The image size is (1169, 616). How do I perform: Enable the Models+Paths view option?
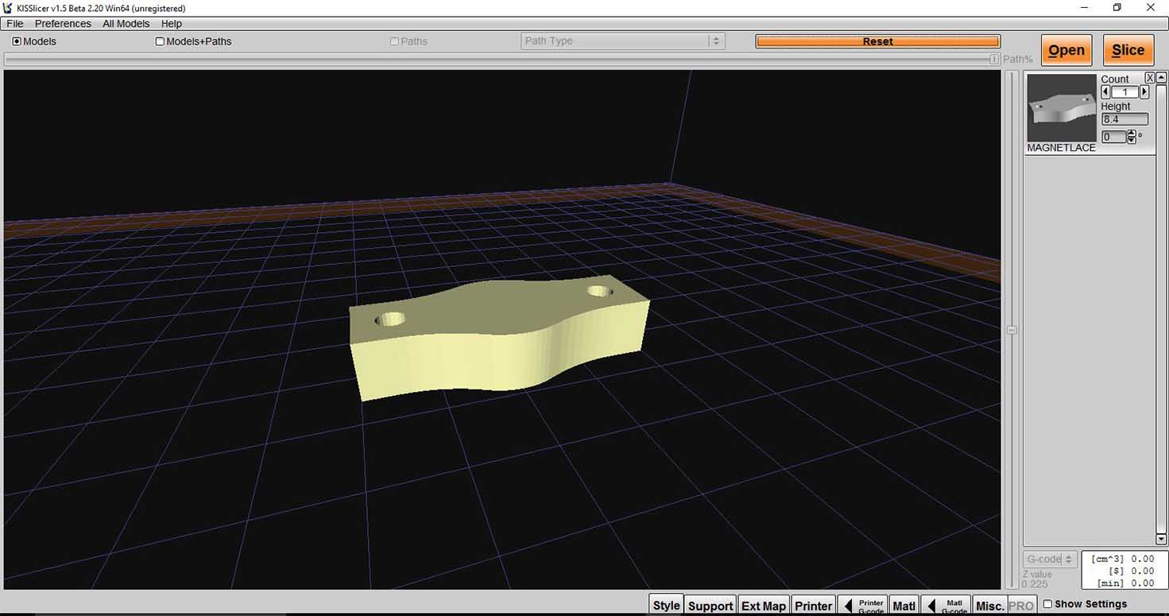pyautogui.click(x=160, y=41)
